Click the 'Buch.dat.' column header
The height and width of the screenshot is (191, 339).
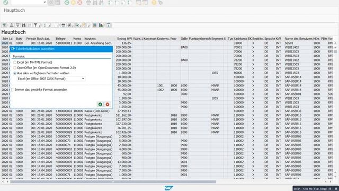pos(43,39)
